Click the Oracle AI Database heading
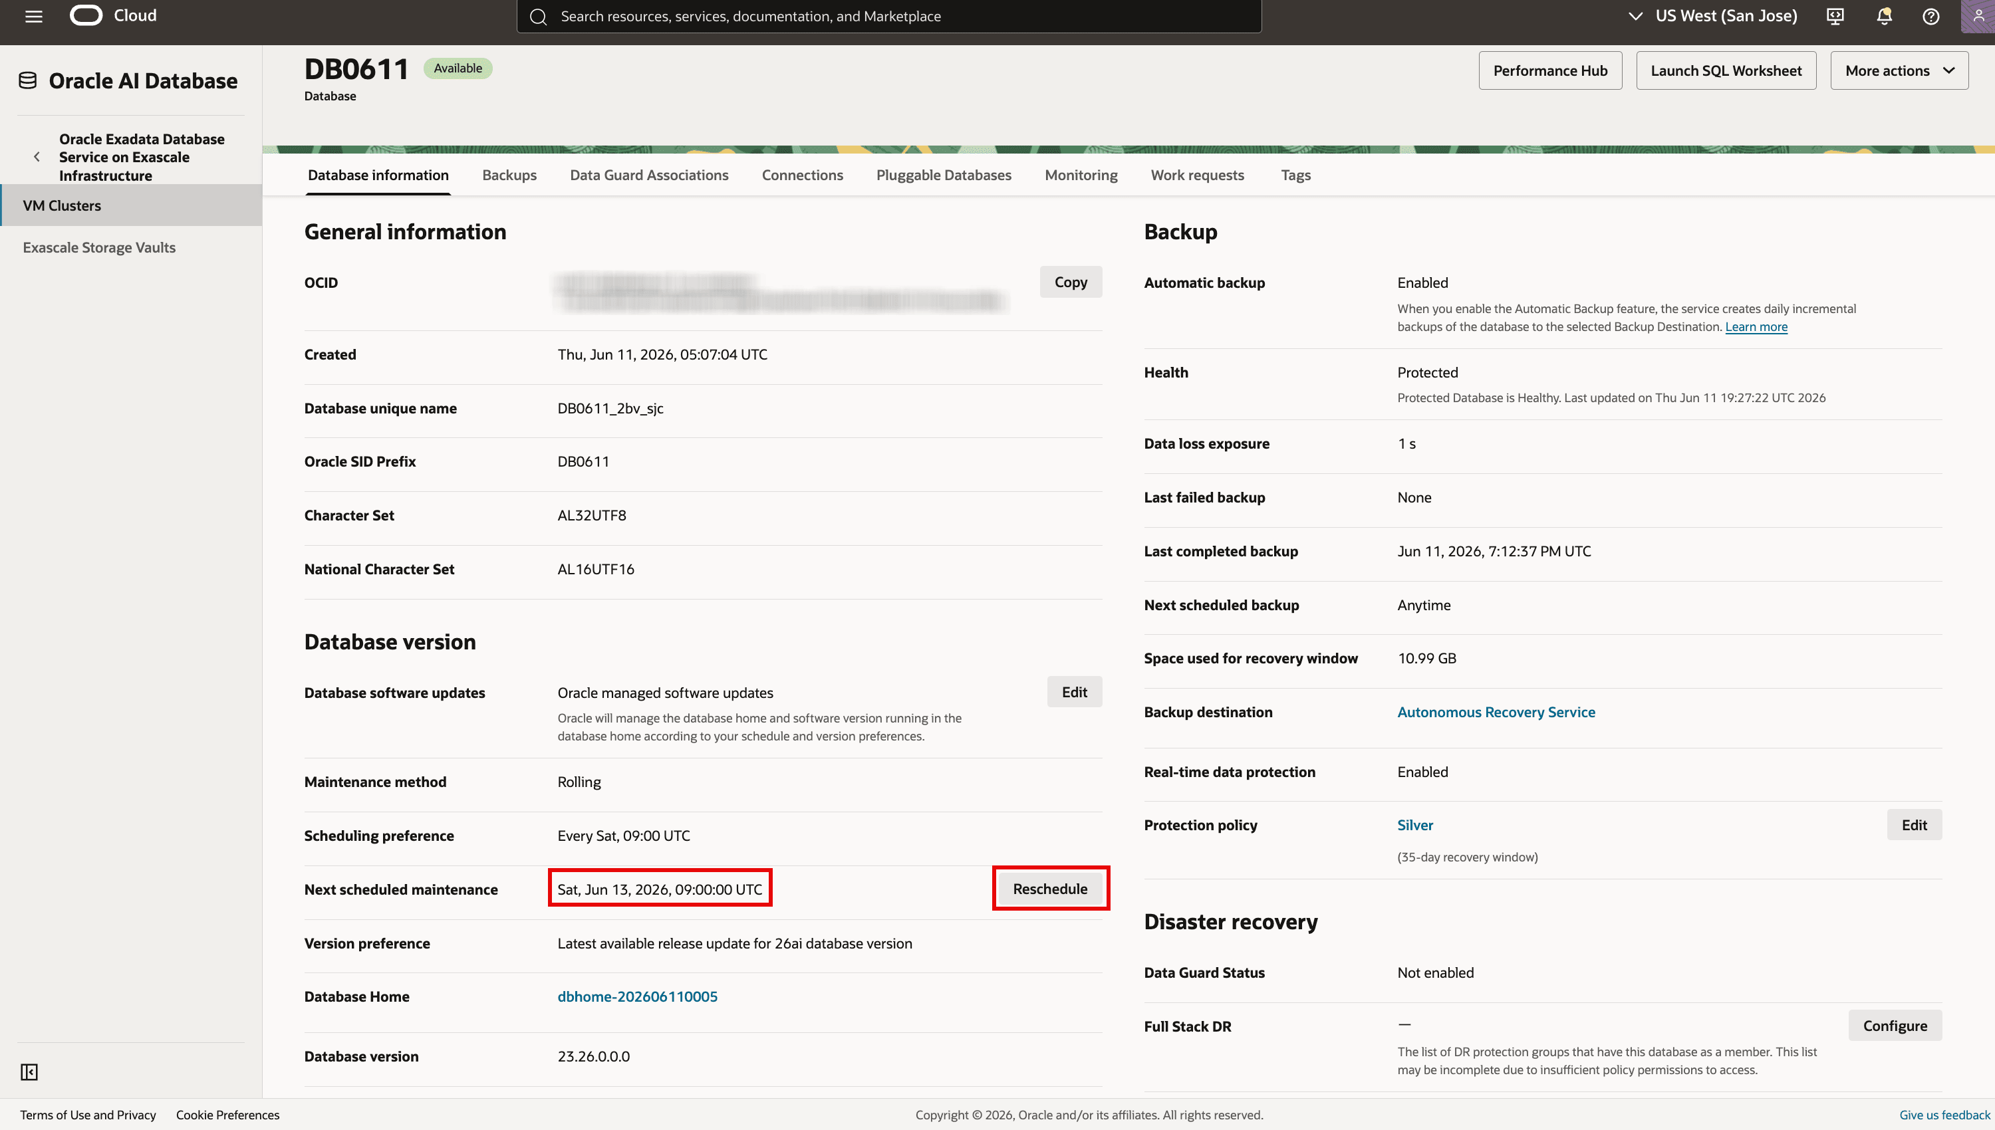1995x1130 pixels. point(143,80)
